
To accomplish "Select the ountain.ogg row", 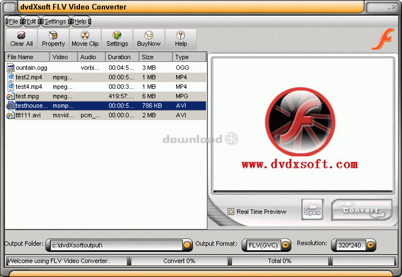I will tap(106, 68).
